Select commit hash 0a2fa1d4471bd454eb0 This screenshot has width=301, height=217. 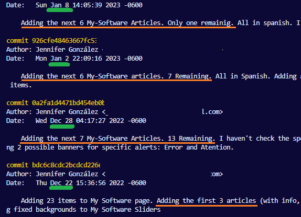pyautogui.click(x=68, y=103)
